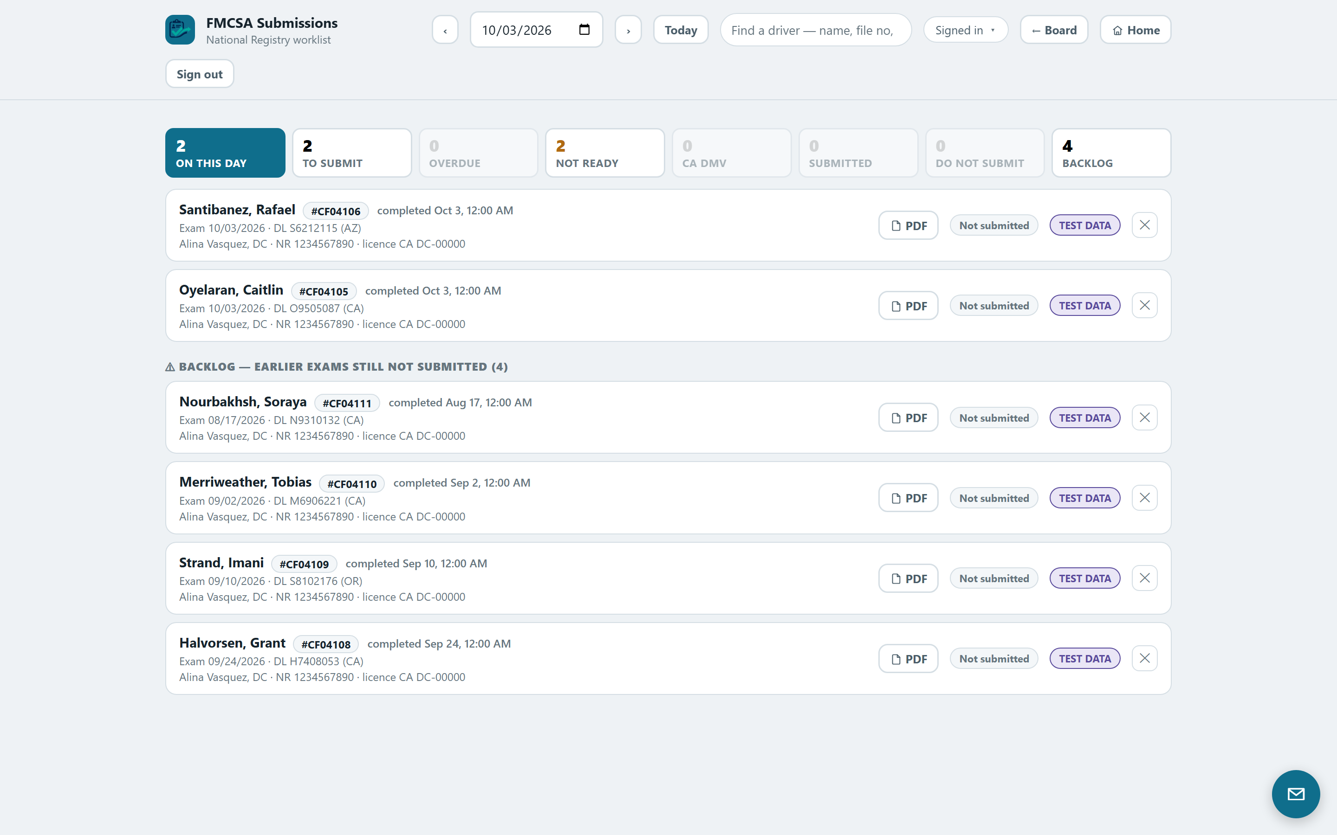Dismiss Merriweather, Tobias row with X
The height and width of the screenshot is (835, 1337).
click(1144, 498)
